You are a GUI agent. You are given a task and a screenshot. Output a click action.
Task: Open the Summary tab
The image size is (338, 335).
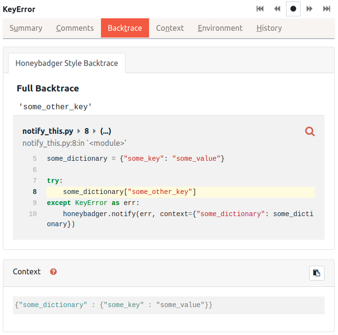pos(26,28)
